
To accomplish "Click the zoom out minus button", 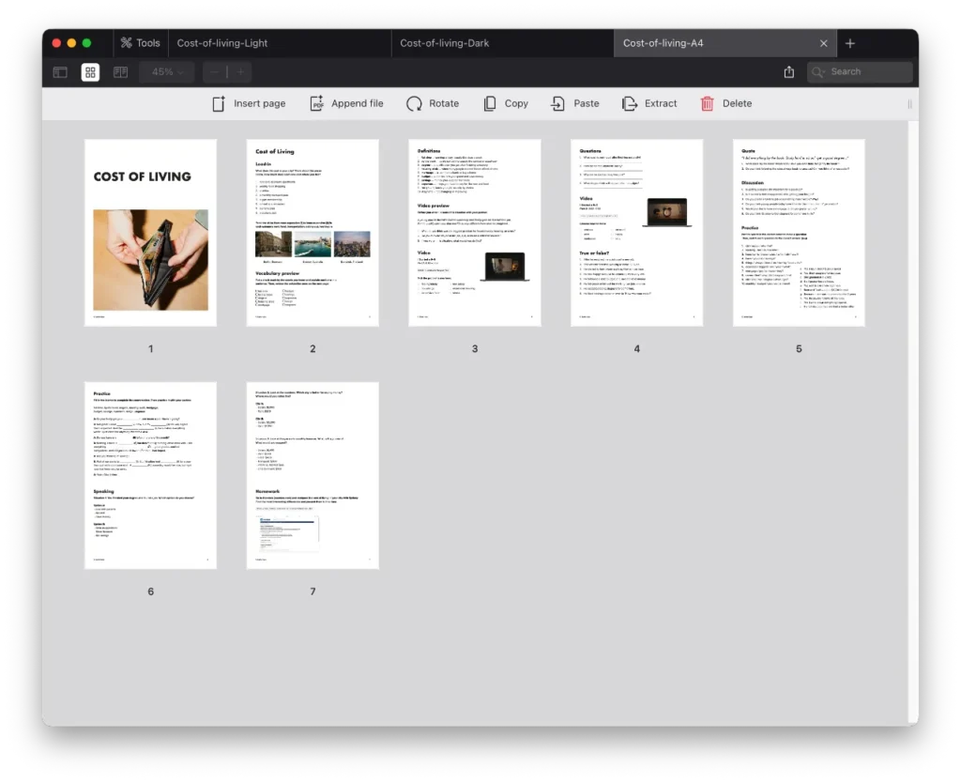I will tap(215, 72).
